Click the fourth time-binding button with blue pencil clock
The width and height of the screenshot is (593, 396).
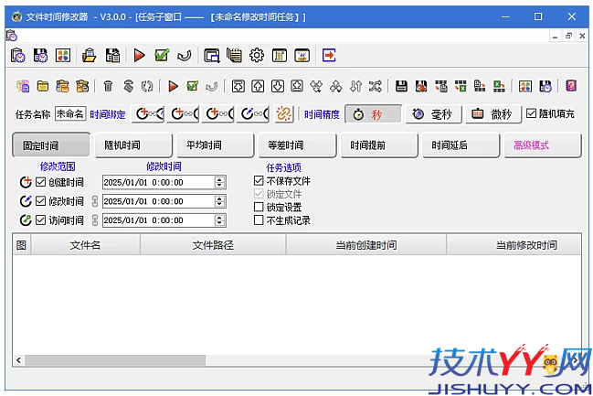(x=252, y=113)
